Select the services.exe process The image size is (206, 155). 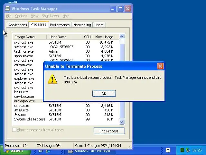point(24,97)
